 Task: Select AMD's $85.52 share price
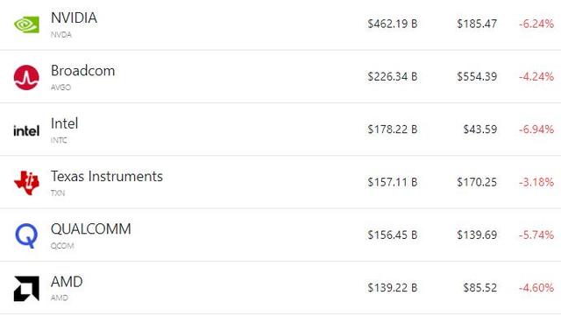480,288
